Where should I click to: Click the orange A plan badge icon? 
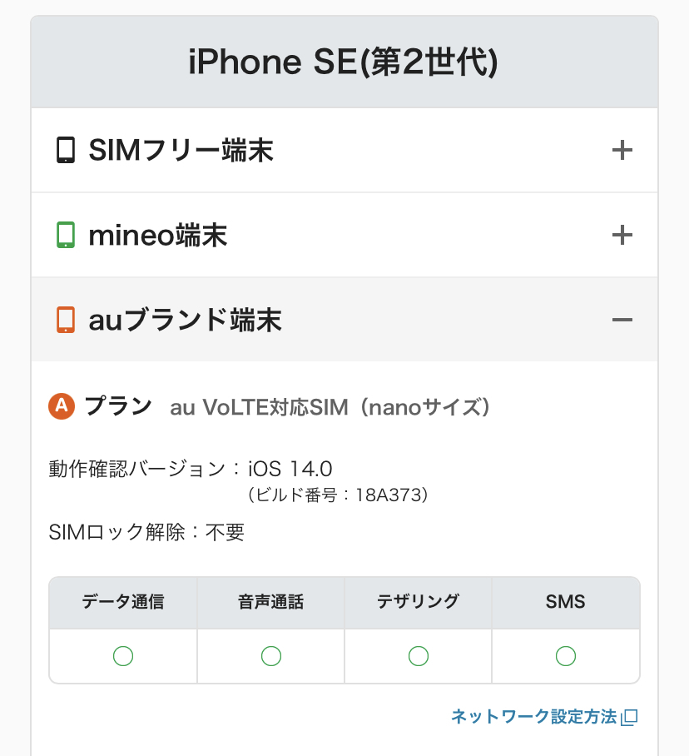[x=62, y=406]
